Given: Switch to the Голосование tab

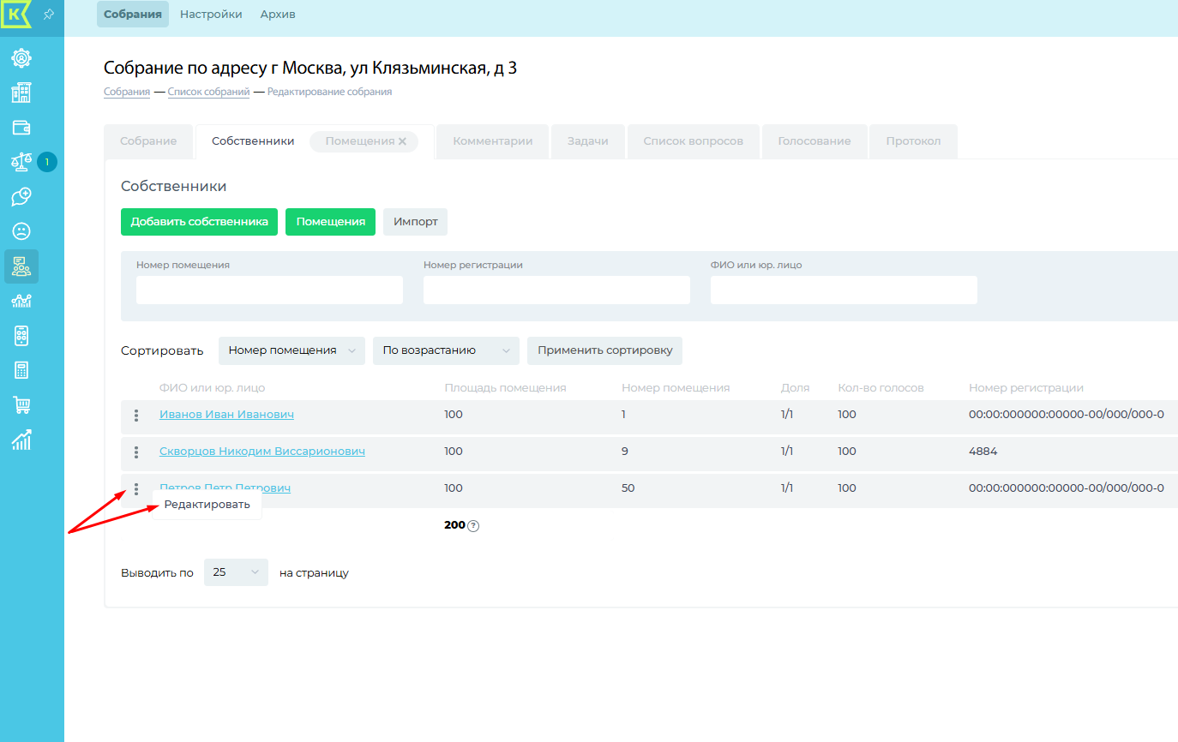Looking at the screenshot, I should (x=814, y=141).
